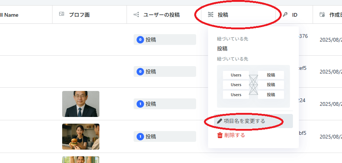Click the ID column header label
The height and width of the screenshot is (163, 342).
(295, 15)
